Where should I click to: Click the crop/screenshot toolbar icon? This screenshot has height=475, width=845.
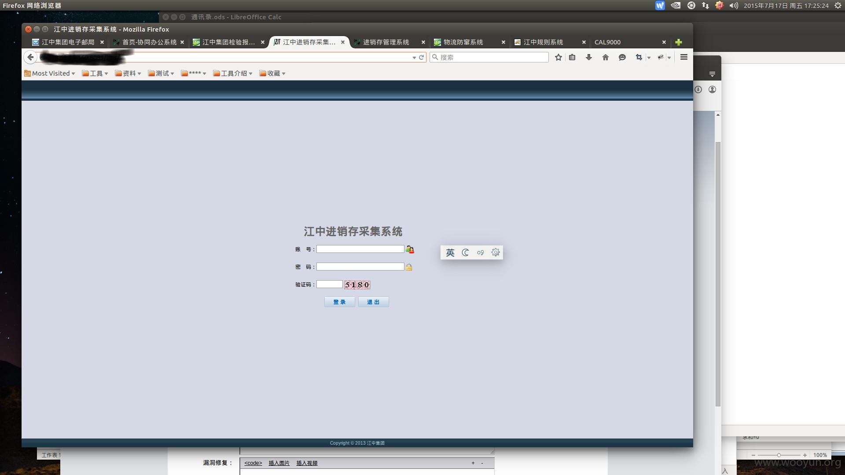[x=639, y=57]
